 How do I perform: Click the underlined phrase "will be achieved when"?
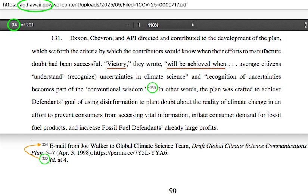(196, 64)
